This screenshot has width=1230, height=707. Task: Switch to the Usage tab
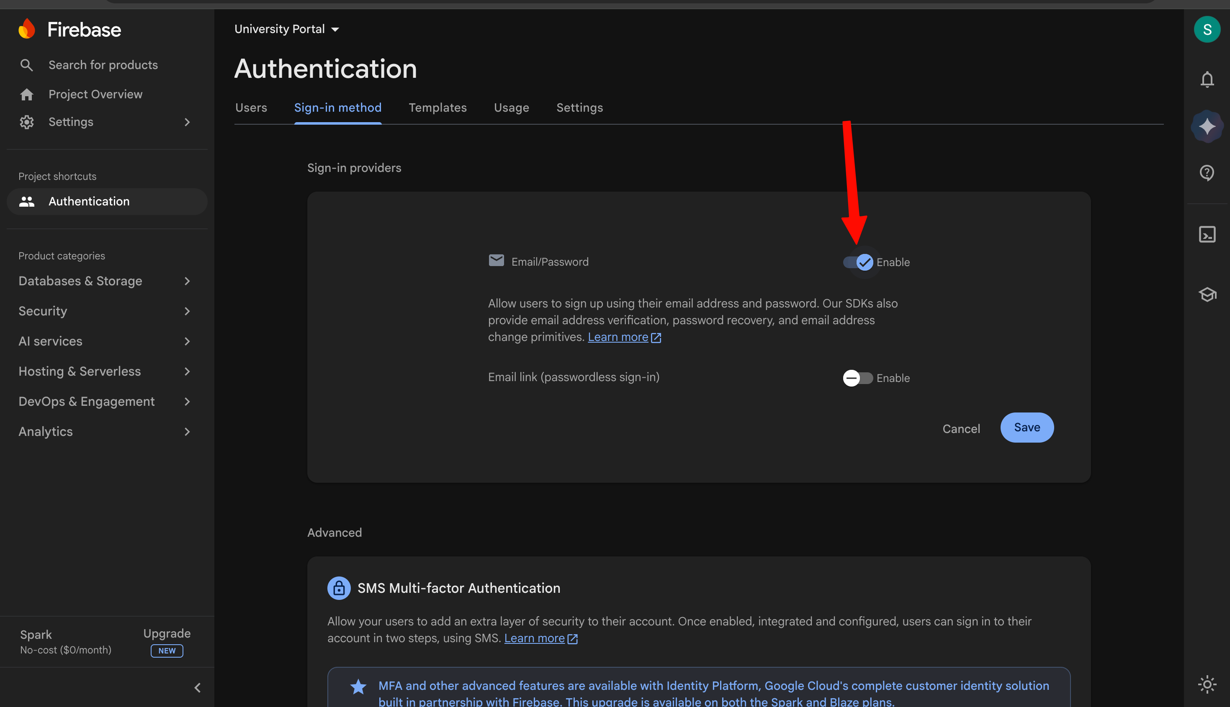(x=512, y=108)
